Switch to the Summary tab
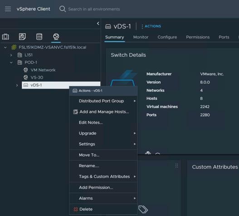This screenshot has width=239, height=216. pyautogui.click(x=114, y=37)
